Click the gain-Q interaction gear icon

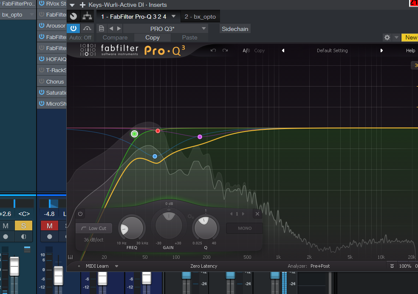[190, 216]
